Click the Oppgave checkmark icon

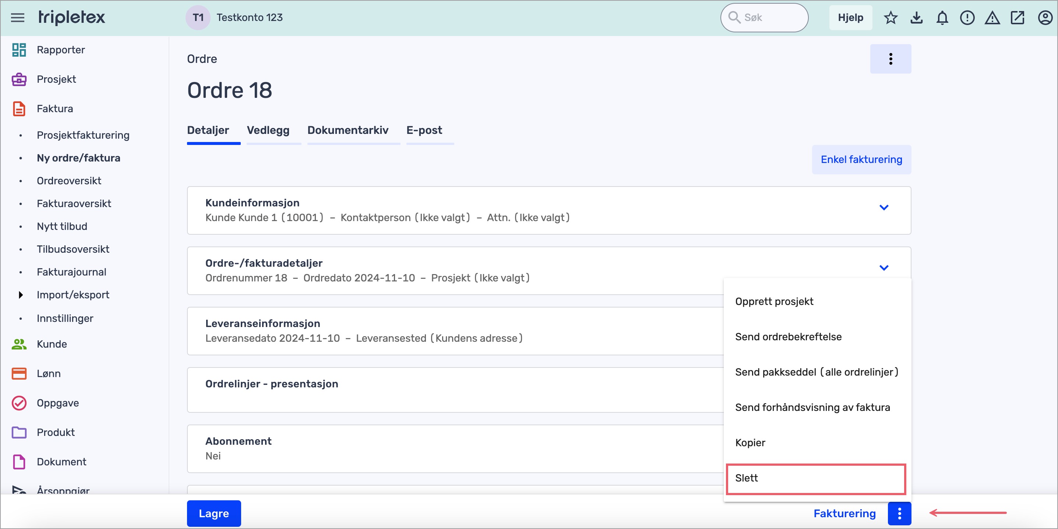[x=19, y=403]
